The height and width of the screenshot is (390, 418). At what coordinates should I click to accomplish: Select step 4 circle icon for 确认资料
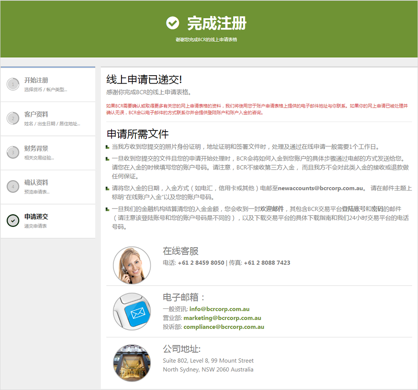point(13,186)
